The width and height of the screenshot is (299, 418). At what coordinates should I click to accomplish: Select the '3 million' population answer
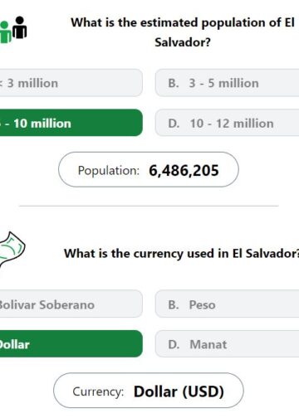(71, 83)
